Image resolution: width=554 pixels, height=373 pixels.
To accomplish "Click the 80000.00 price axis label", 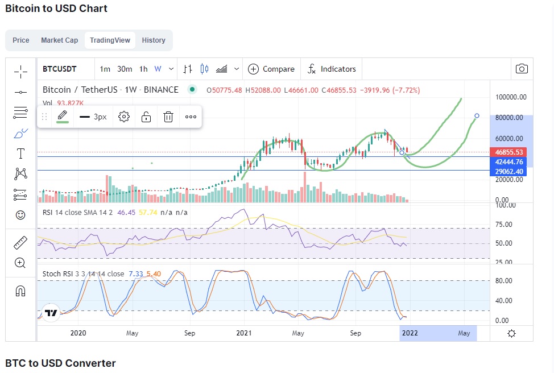I will click(x=508, y=118).
